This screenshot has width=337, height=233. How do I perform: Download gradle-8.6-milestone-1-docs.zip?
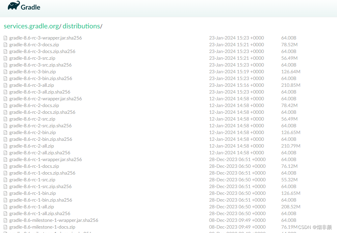(42, 227)
